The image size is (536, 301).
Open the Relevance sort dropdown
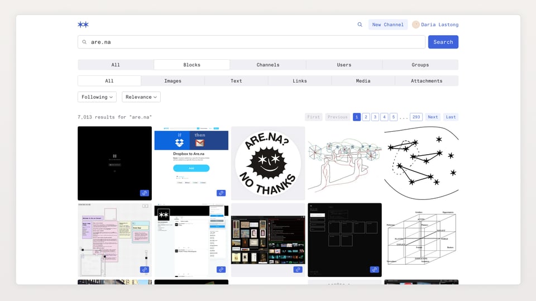(x=141, y=97)
